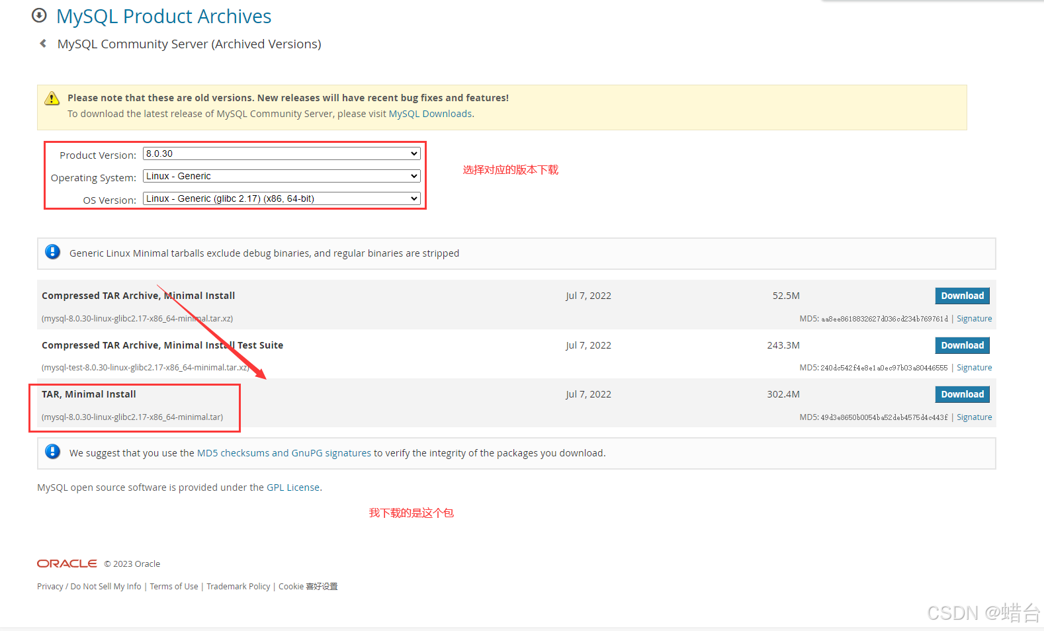Click the 302.4M file size value
Viewport: 1044px width, 631px height.
coord(783,394)
